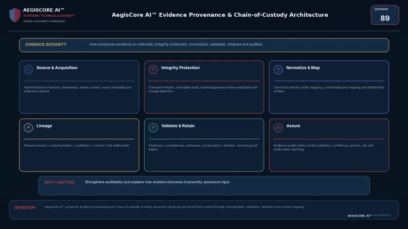
Task: Click the 'AEGISCORE AI™' header brand name
Action: coord(44,10)
